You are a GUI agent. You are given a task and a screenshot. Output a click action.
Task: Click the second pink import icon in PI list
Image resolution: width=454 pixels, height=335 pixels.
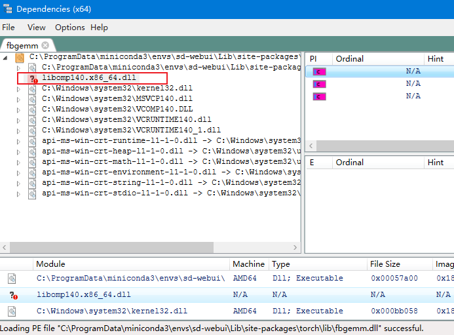(319, 84)
